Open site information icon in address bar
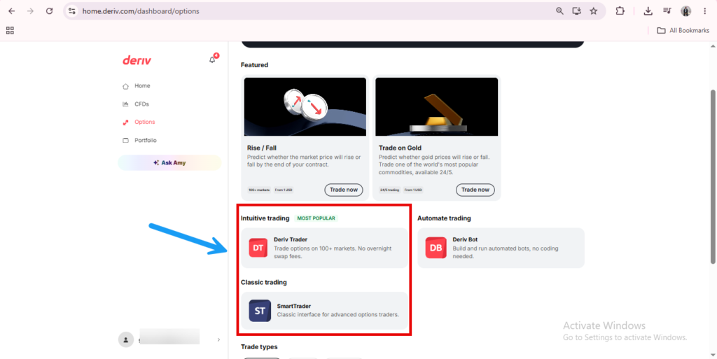The height and width of the screenshot is (359, 717). pos(71,11)
